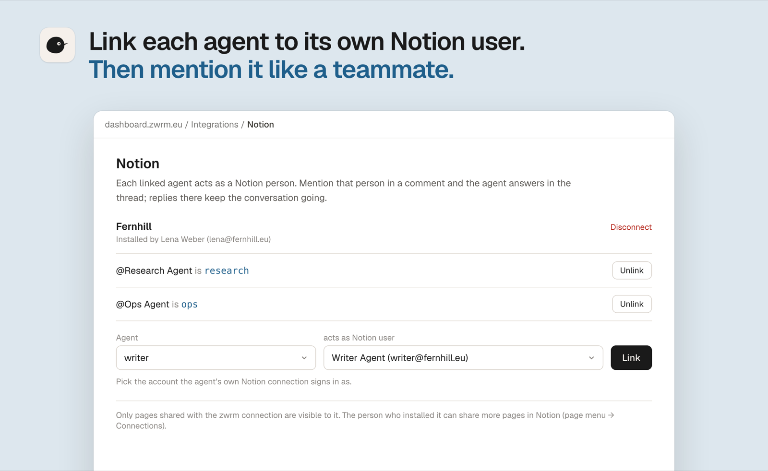Click the Pick the account helper text

(x=234, y=382)
